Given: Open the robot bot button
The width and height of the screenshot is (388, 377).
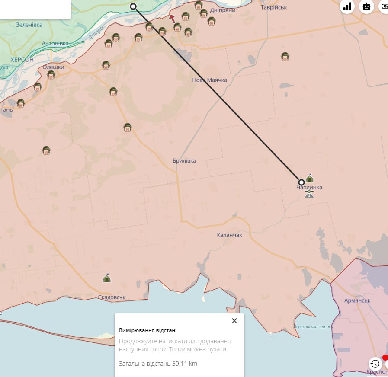Looking at the screenshot, I should tap(366, 6).
